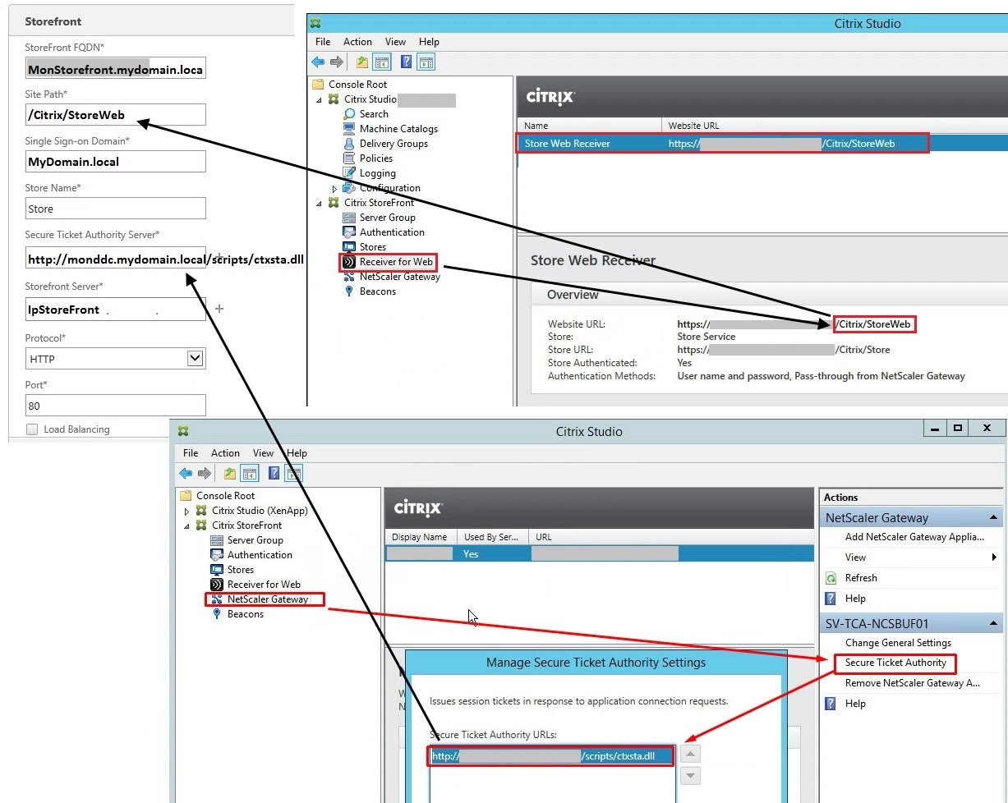Enable the Load Balancing checkbox
The width and height of the screenshot is (1008, 803).
pos(32,429)
